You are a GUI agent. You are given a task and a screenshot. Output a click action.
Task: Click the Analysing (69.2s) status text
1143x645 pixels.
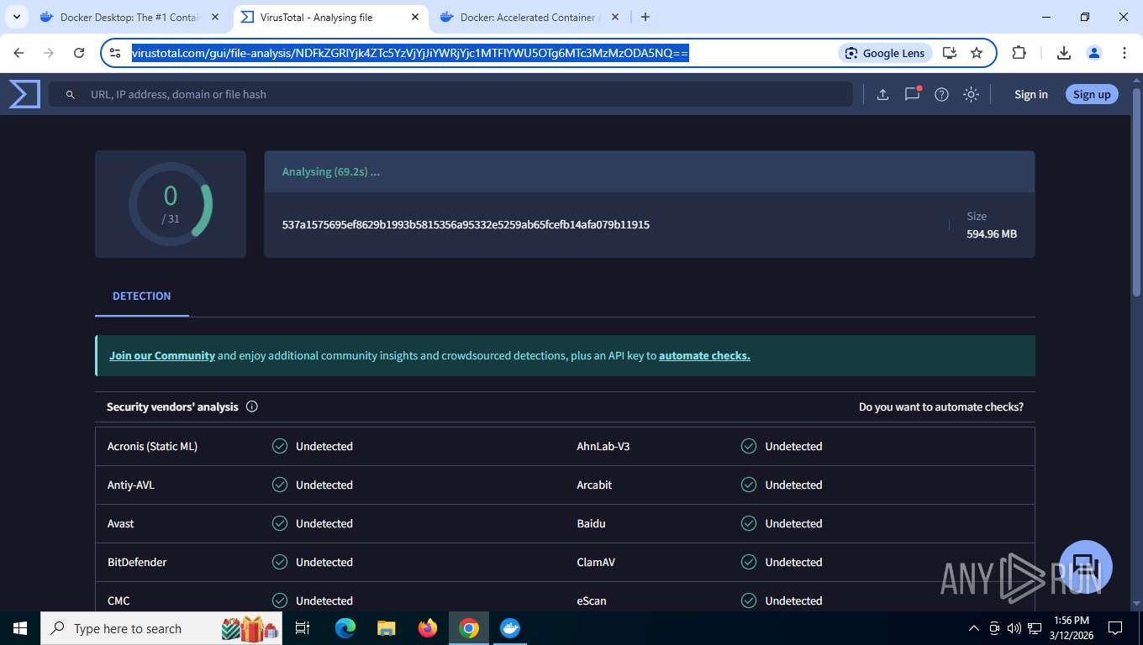[x=331, y=171]
